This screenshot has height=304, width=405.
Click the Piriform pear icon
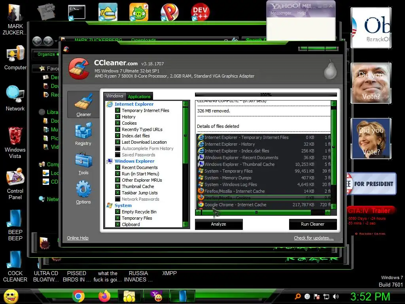[x=330, y=70]
